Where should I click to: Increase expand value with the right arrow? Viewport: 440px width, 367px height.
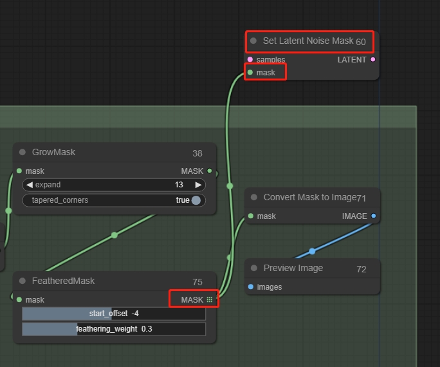(198, 185)
